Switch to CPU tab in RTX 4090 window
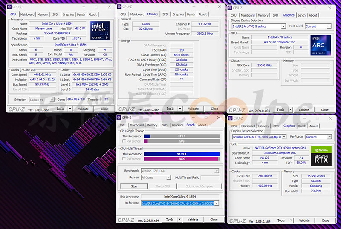Image resolution: width=341 pixels, height=229 pixels. click(x=234, y=126)
